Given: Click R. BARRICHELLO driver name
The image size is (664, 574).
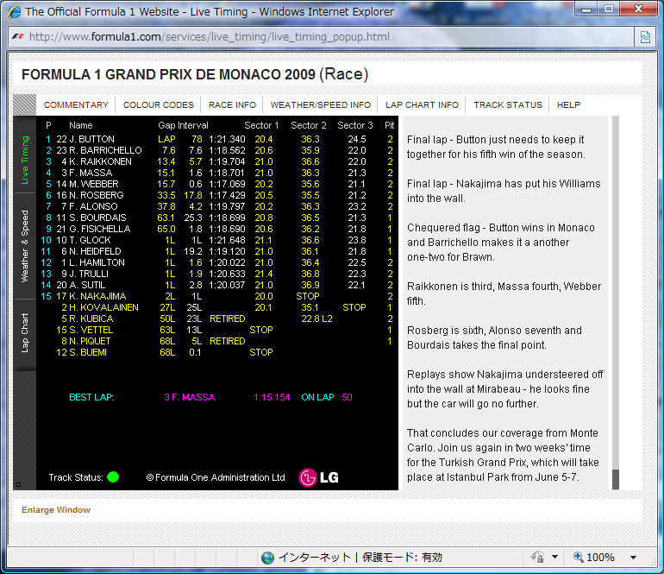Looking at the screenshot, I should point(106,150).
